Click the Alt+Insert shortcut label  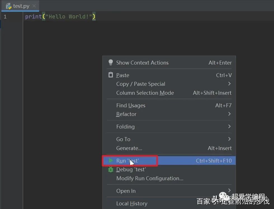[x=220, y=148]
